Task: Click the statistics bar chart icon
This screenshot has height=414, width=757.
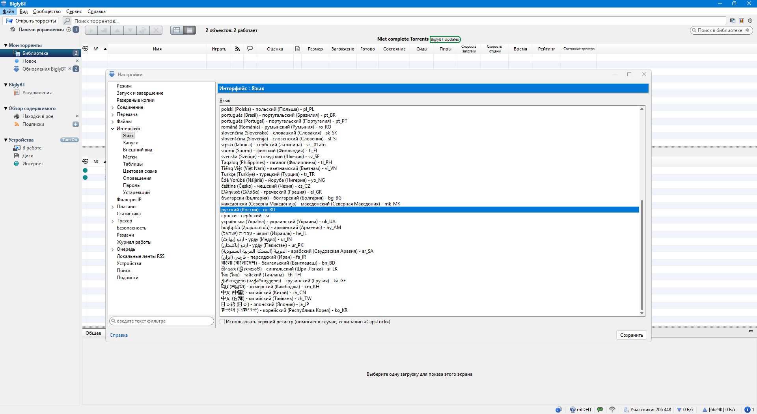Action: (741, 21)
